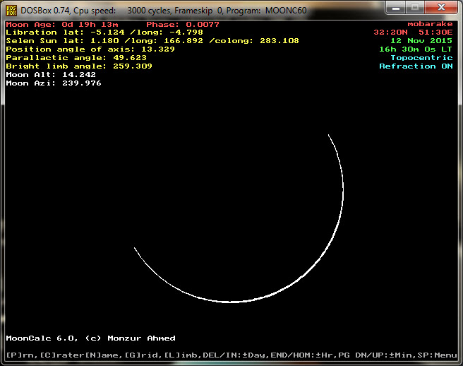Close the DOSBox window

441,7
